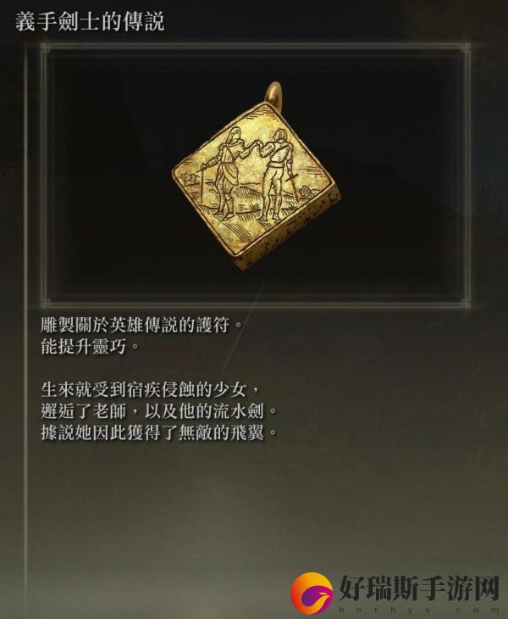The width and height of the screenshot is (508, 619).
Task: Click the lore line mentioning 無敵的飛翼
Action: [x=158, y=433]
